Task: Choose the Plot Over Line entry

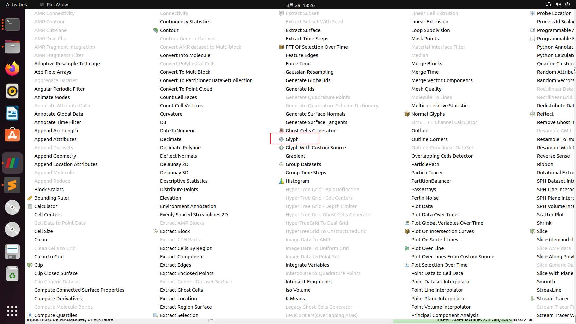Action: point(427,248)
